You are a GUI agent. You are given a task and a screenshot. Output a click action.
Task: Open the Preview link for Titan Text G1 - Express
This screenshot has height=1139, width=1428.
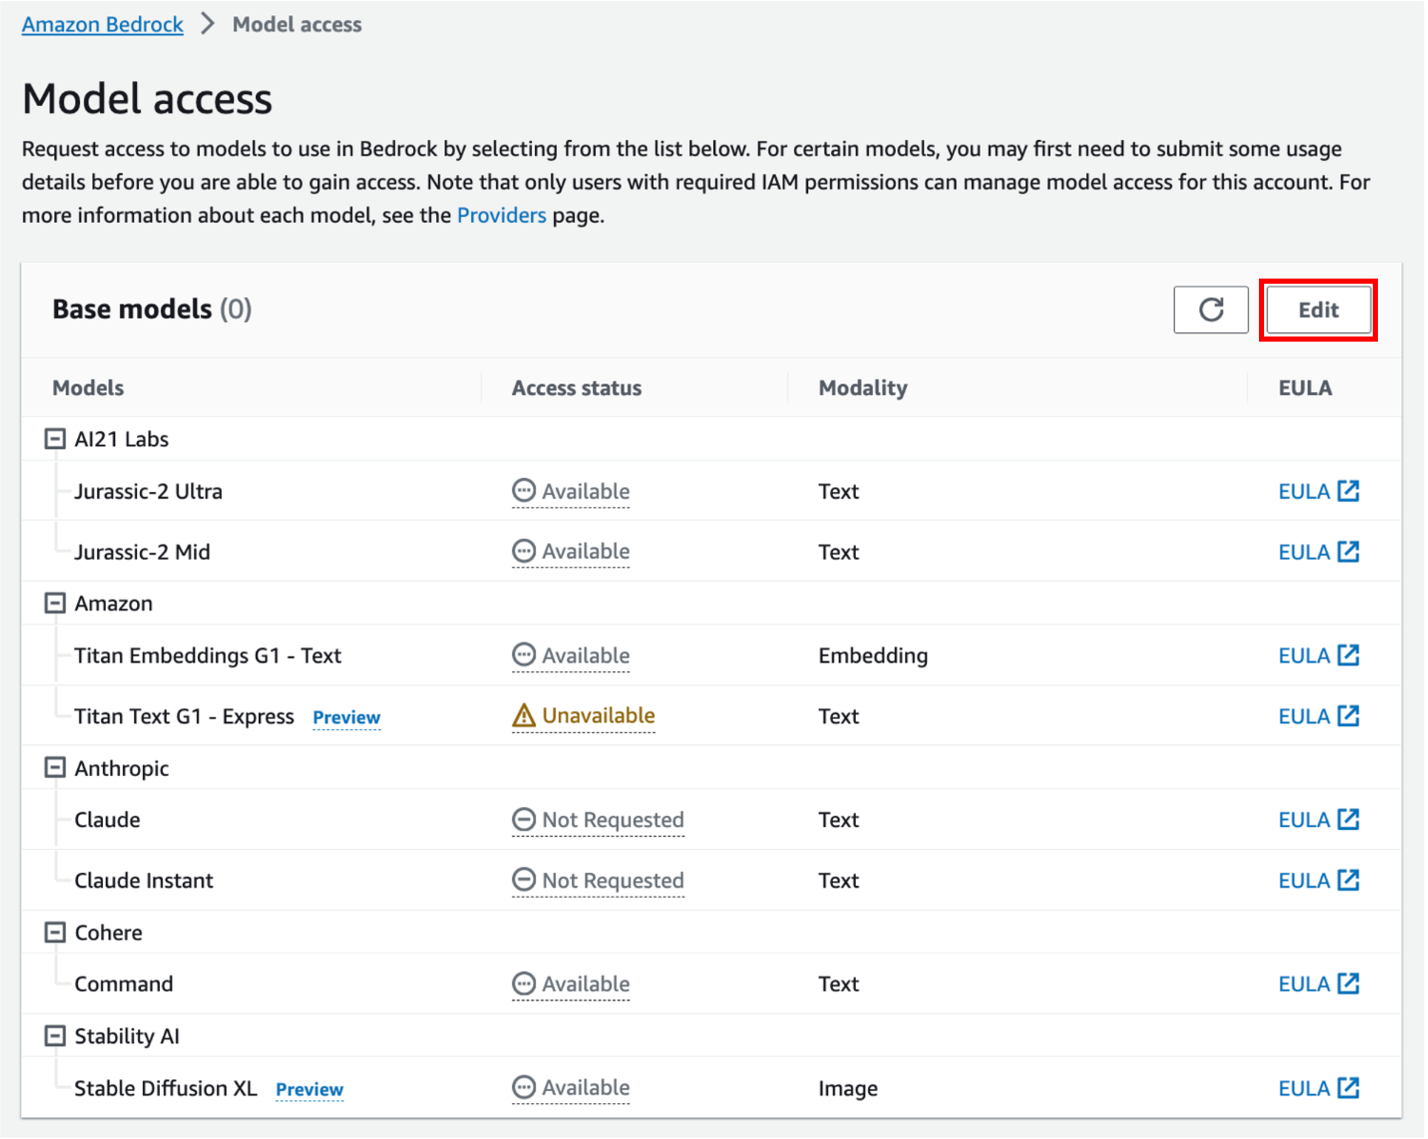tap(346, 717)
